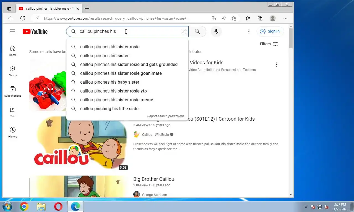The image size is (354, 212).
Task: Open browser Collections
Action: [260, 18]
